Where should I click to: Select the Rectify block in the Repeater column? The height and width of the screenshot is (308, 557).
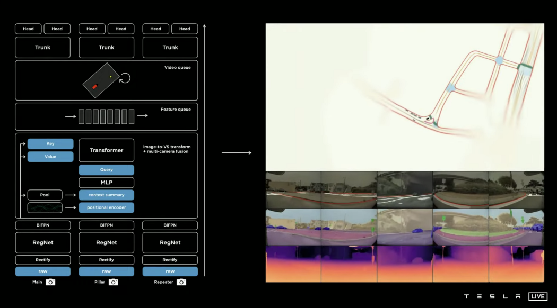170,260
